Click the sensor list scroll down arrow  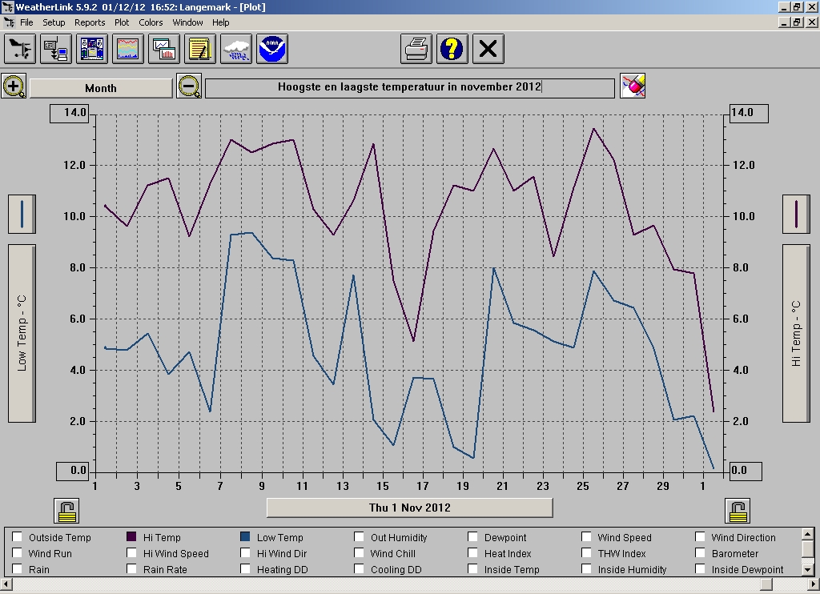(807, 569)
